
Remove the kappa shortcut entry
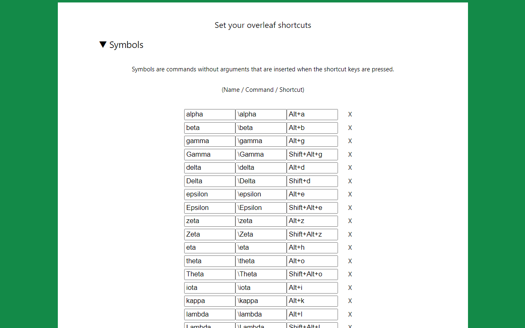pyautogui.click(x=350, y=301)
